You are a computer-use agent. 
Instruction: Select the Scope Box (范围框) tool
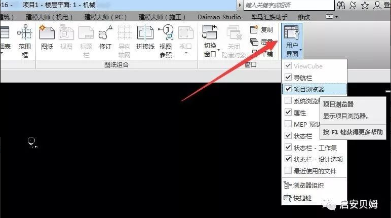[x=25, y=41]
